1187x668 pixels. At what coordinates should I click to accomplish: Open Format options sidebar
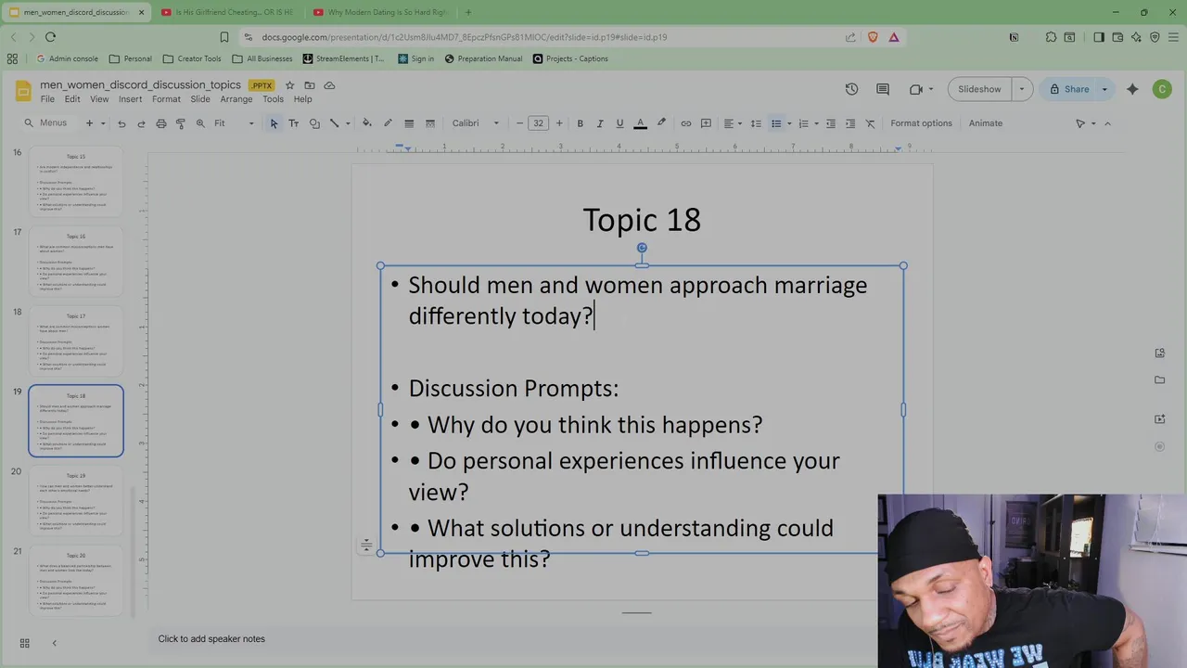coord(921,123)
